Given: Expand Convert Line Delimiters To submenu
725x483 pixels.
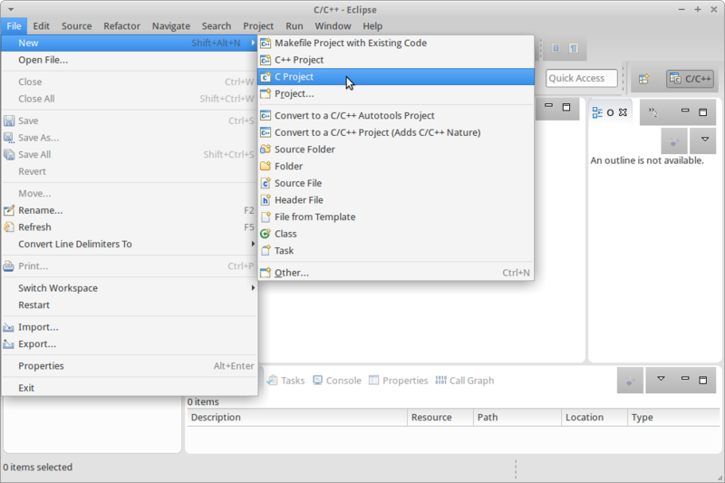Looking at the screenshot, I should (x=253, y=244).
